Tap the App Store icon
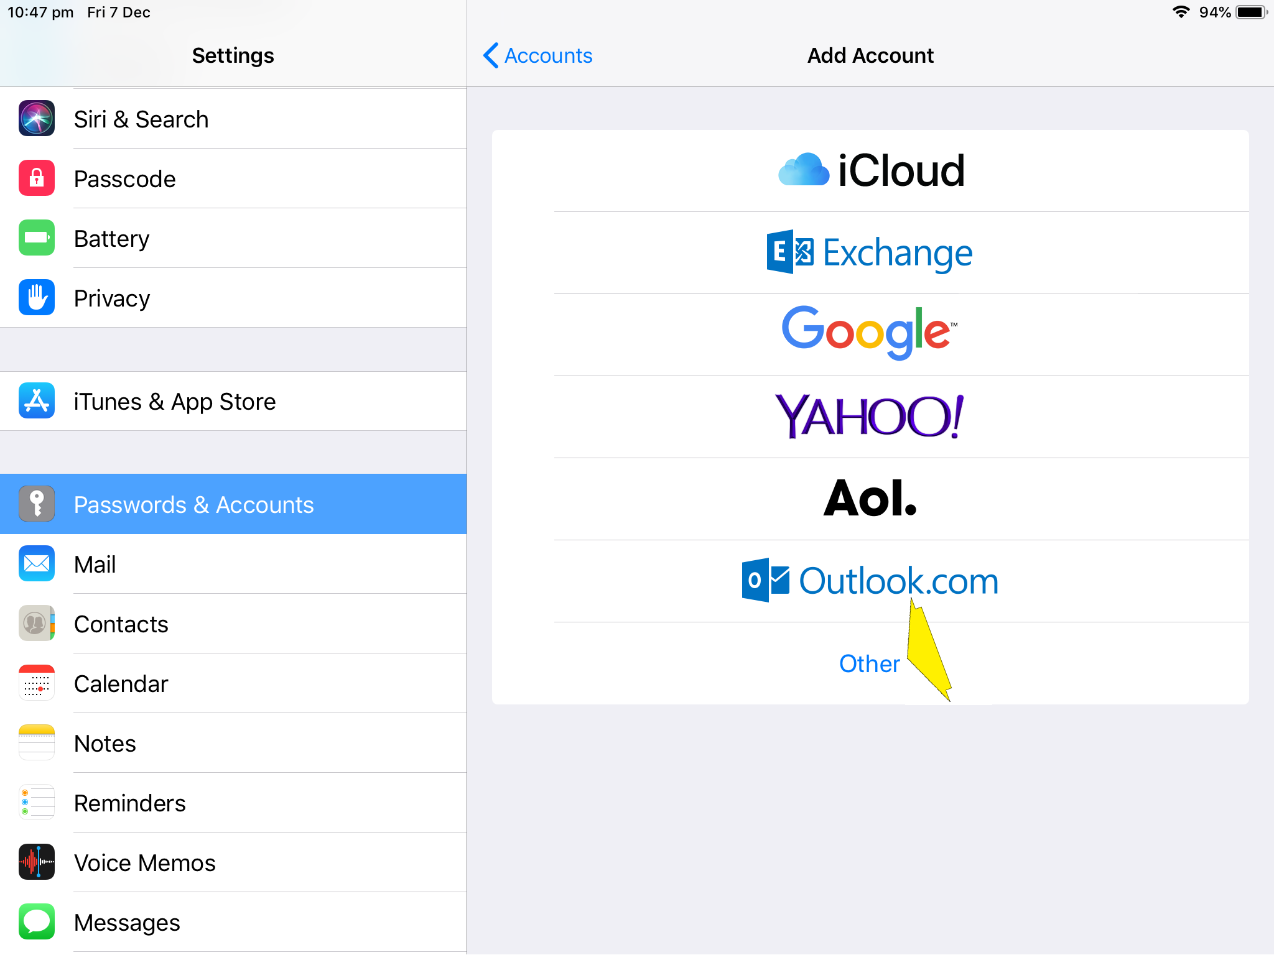Image resolution: width=1274 pixels, height=955 pixels. coord(37,401)
